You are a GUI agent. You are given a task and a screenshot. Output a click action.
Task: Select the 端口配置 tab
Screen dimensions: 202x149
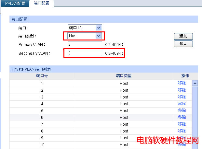point(41,3)
